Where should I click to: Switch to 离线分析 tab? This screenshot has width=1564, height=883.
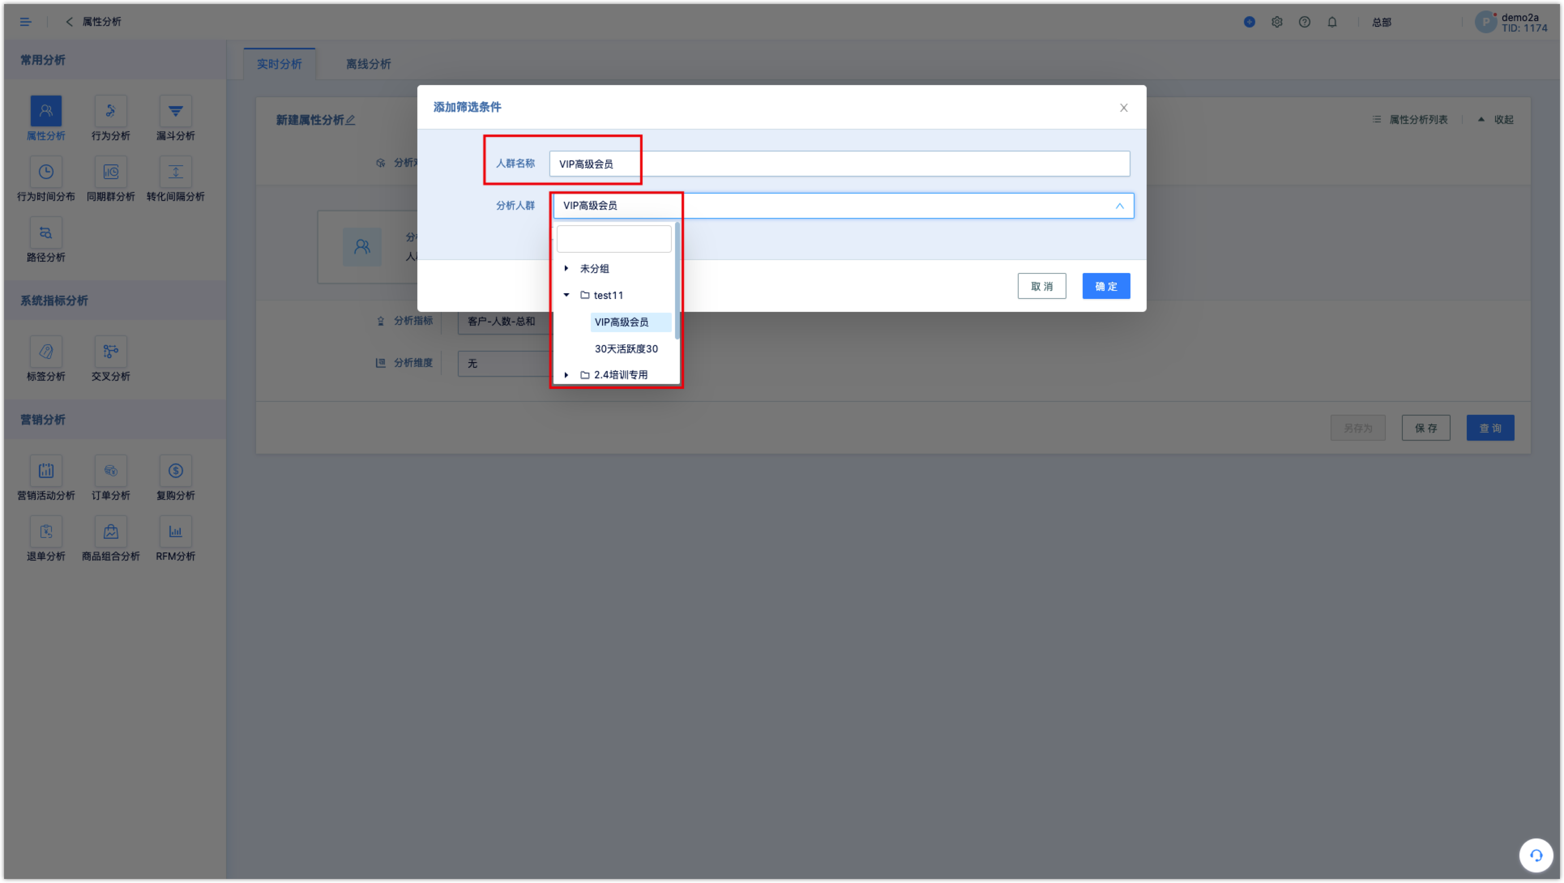click(x=368, y=64)
